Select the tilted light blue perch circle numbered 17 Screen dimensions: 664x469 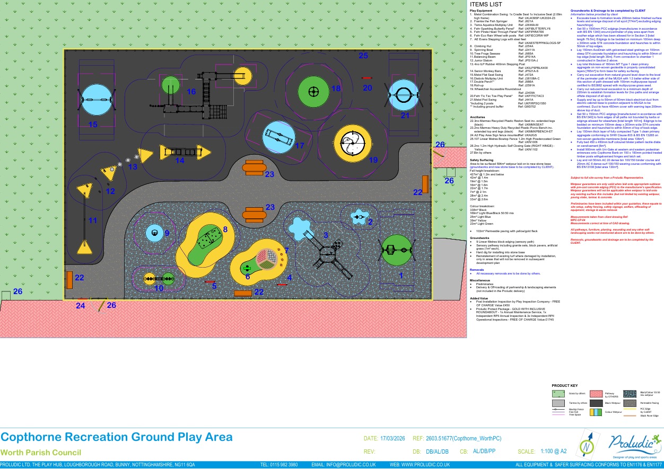click(277, 138)
